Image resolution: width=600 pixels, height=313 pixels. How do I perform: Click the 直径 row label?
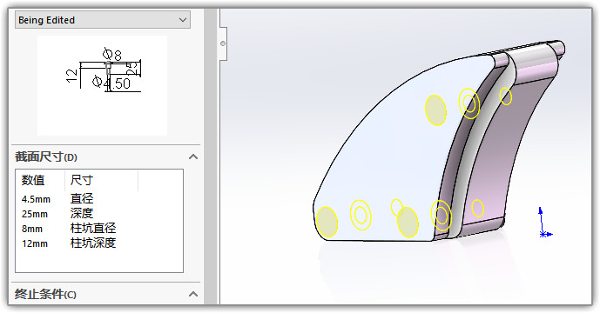[x=82, y=199]
